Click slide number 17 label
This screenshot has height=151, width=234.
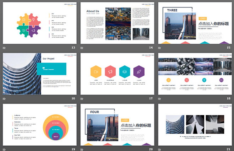click(x=151, y=98)
